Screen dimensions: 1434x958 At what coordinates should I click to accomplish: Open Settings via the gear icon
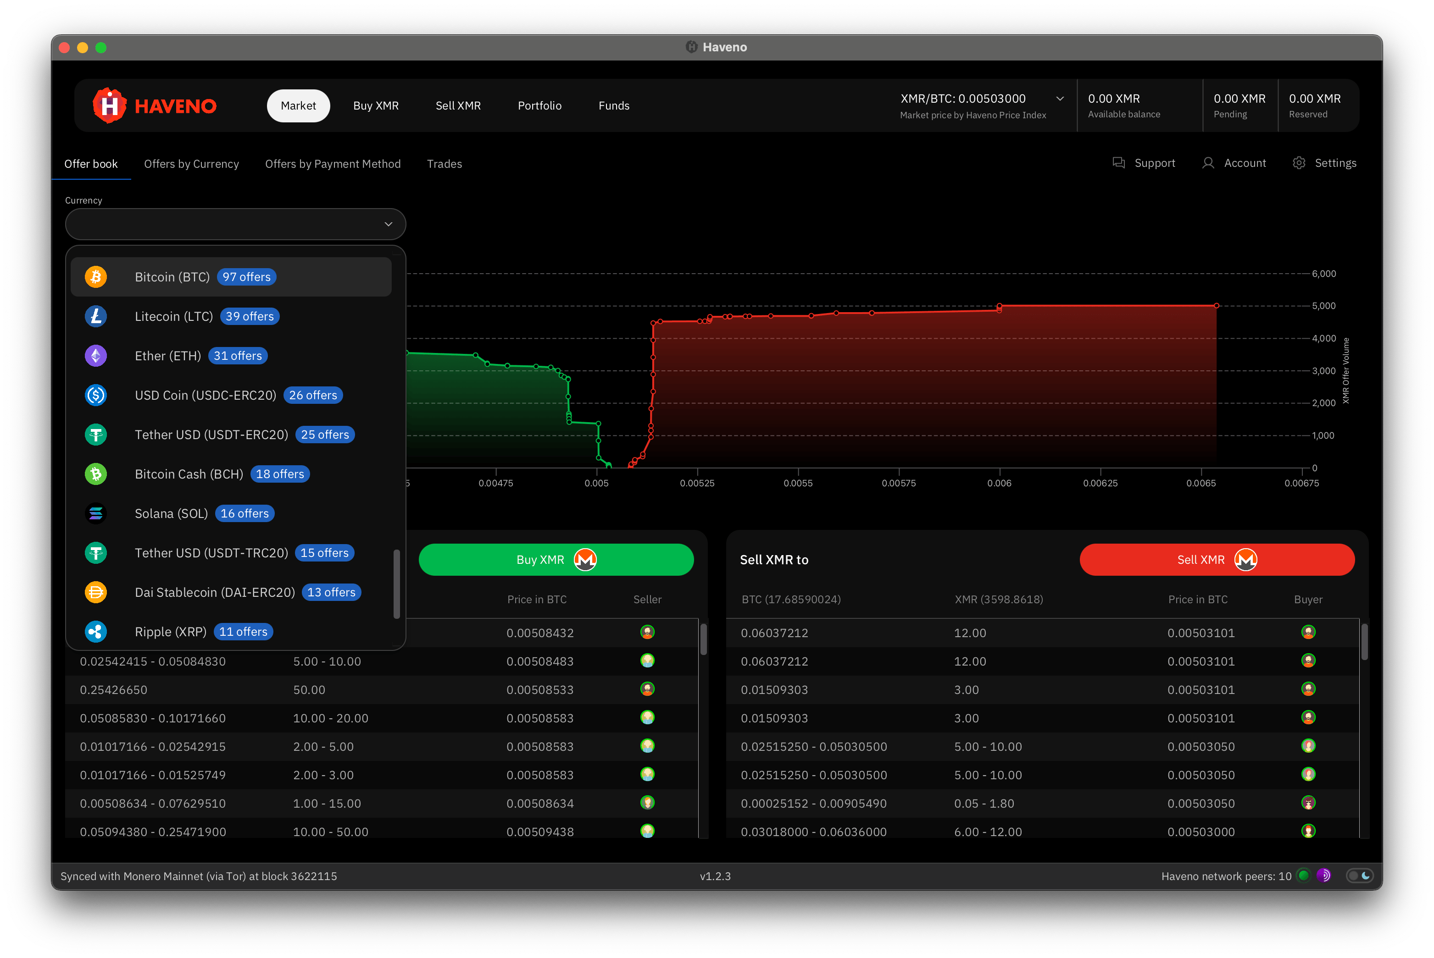[1299, 163]
